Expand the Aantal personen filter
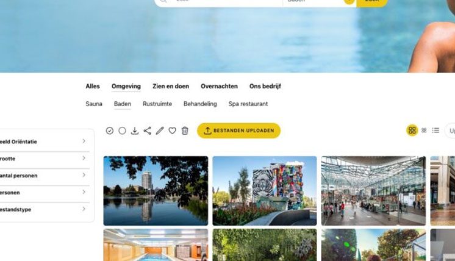 [x=45, y=176]
